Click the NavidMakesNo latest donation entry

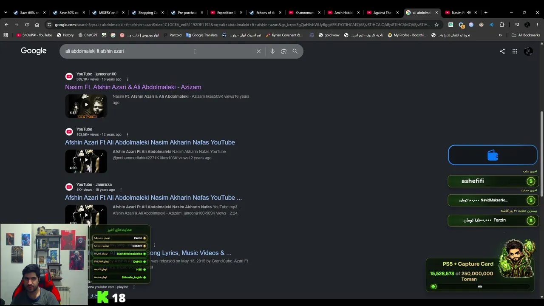pos(493,200)
